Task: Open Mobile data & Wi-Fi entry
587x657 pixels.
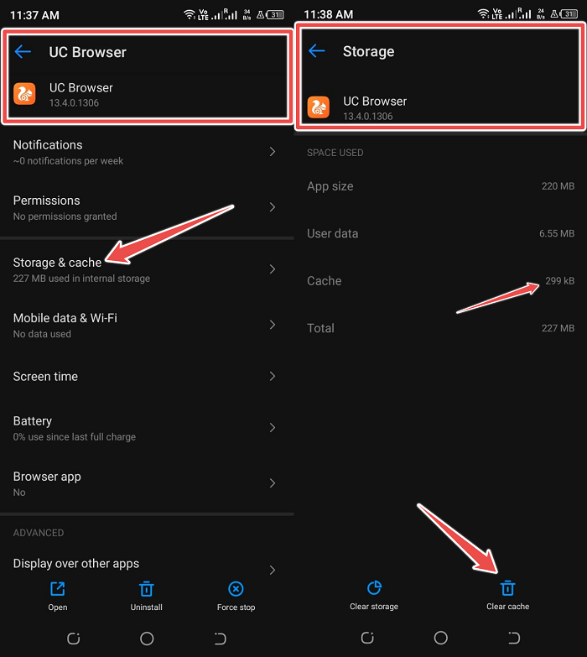Action: (147, 326)
